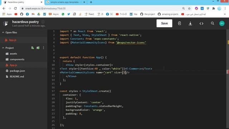229x129 pixels.
Task: Switch to simple screens app templates tab
Action: tap(65, 2)
